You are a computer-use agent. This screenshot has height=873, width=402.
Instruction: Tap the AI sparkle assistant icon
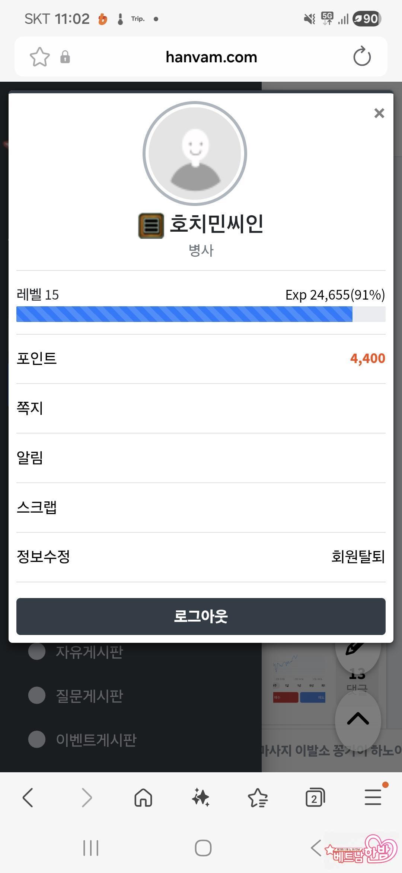click(201, 798)
